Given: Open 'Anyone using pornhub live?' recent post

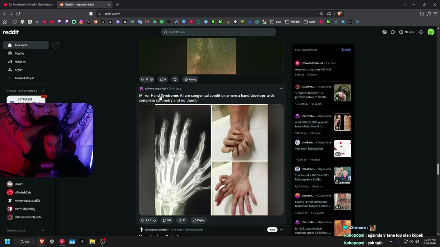Looking at the screenshot, I should click(313, 69).
